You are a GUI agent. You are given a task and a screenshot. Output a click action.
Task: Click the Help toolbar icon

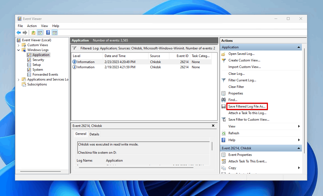point(48,33)
